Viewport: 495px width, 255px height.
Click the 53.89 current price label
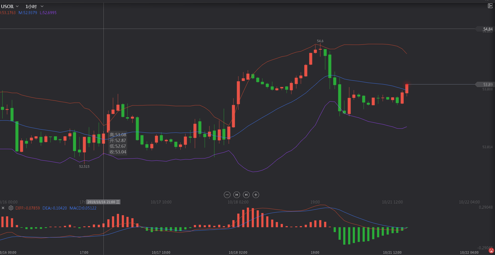[486, 84]
